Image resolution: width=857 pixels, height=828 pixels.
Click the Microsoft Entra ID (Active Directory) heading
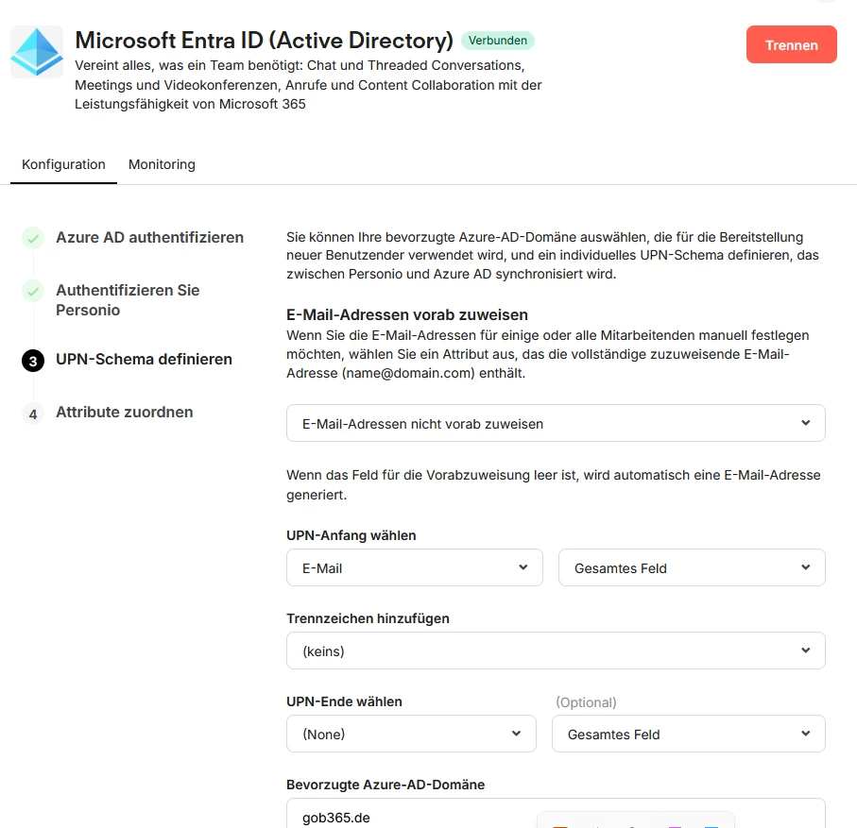(264, 41)
